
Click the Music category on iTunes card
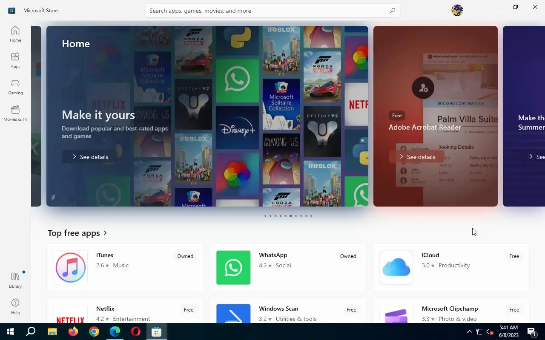click(x=120, y=265)
